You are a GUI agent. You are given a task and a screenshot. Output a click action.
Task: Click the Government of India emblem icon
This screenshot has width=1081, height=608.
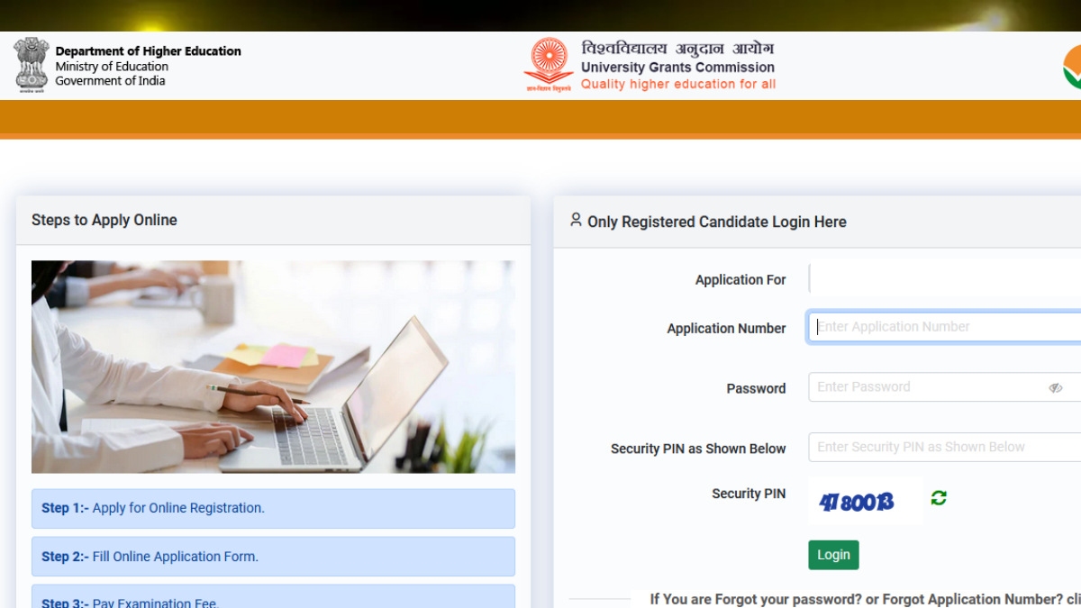point(31,64)
